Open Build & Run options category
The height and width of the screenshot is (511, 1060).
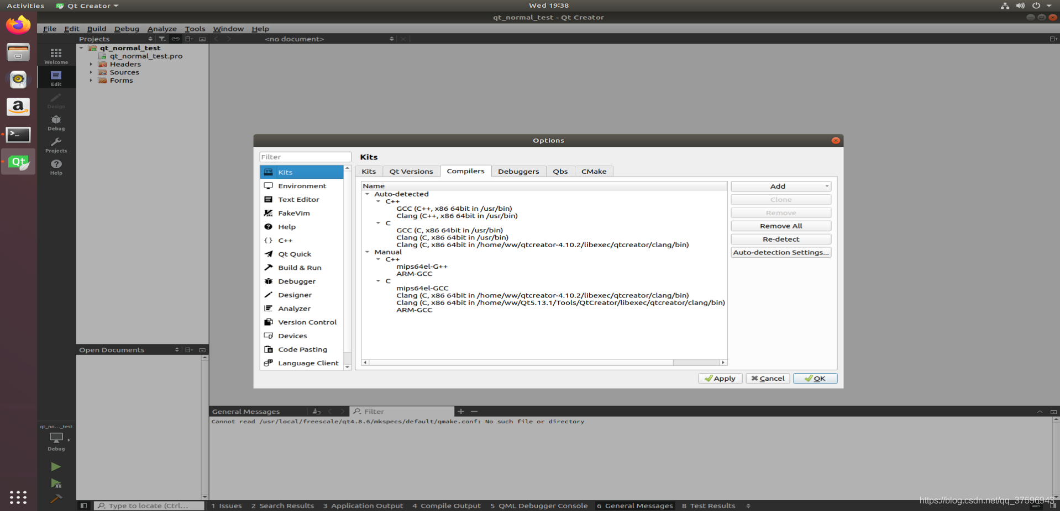tap(301, 268)
